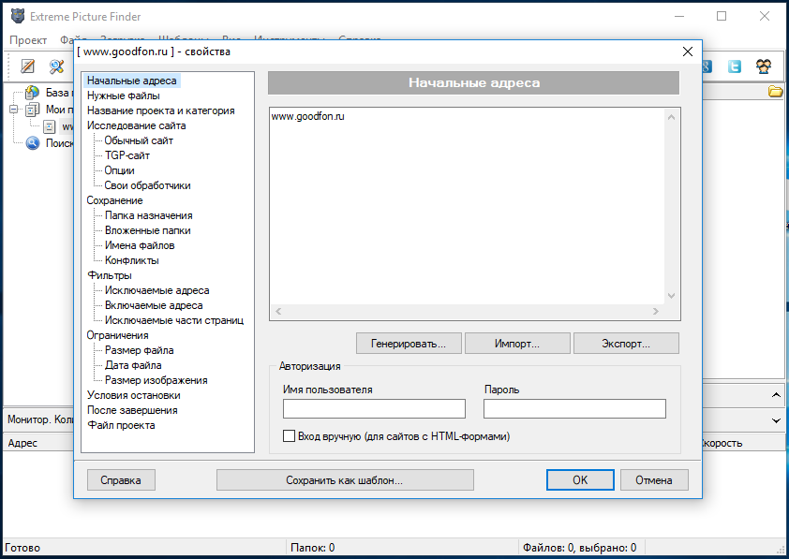Confirm the dialog with OK
Screen dimensions: 789x559
(580, 480)
